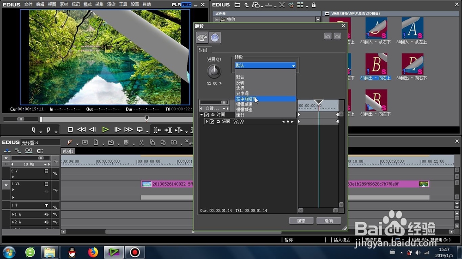The height and width of the screenshot is (259, 462).
Task: Click the green Play button
Action: (105, 129)
